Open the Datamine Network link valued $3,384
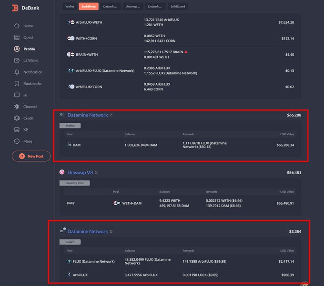This screenshot has height=286, width=324. pos(88,231)
